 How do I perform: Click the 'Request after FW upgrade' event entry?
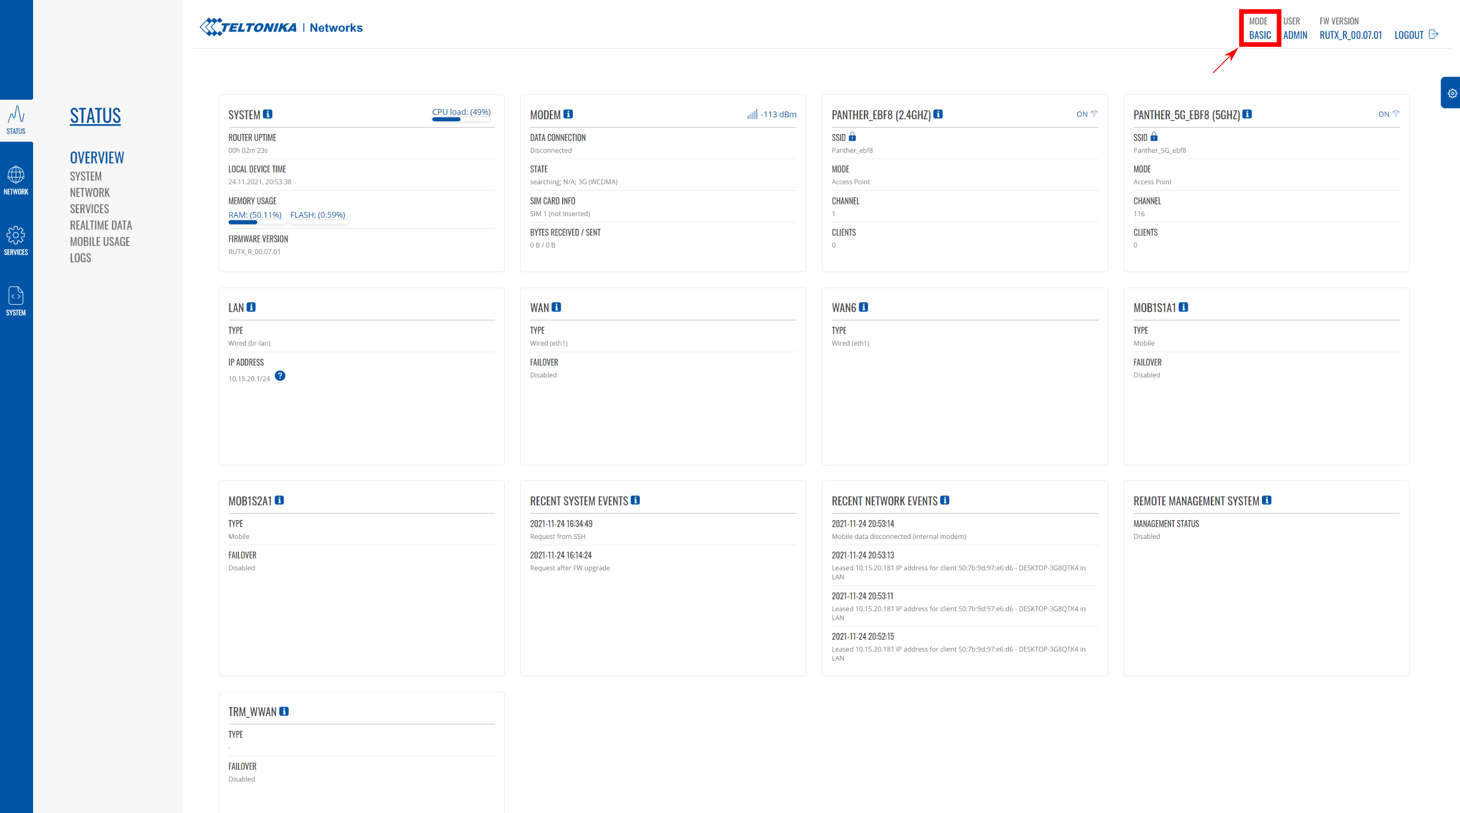point(569,568)
